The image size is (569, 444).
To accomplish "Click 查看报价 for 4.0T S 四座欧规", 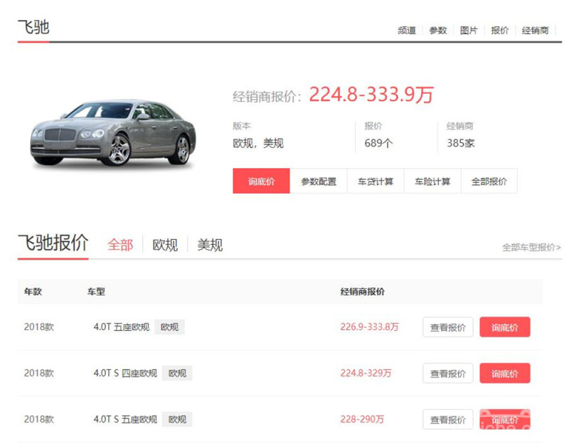I will (x=448, y=374).
